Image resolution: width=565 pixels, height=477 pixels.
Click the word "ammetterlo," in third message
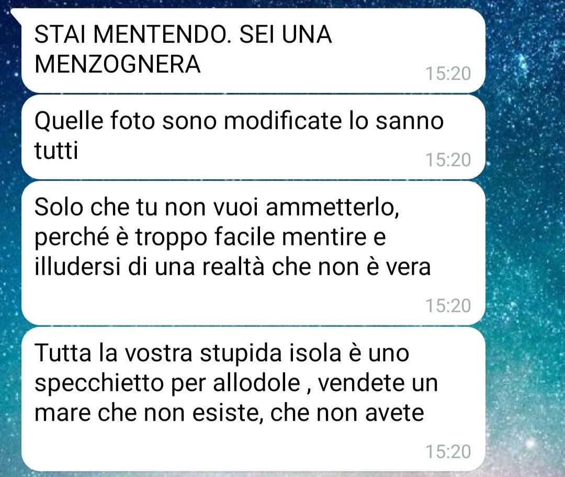coord(332,208)
